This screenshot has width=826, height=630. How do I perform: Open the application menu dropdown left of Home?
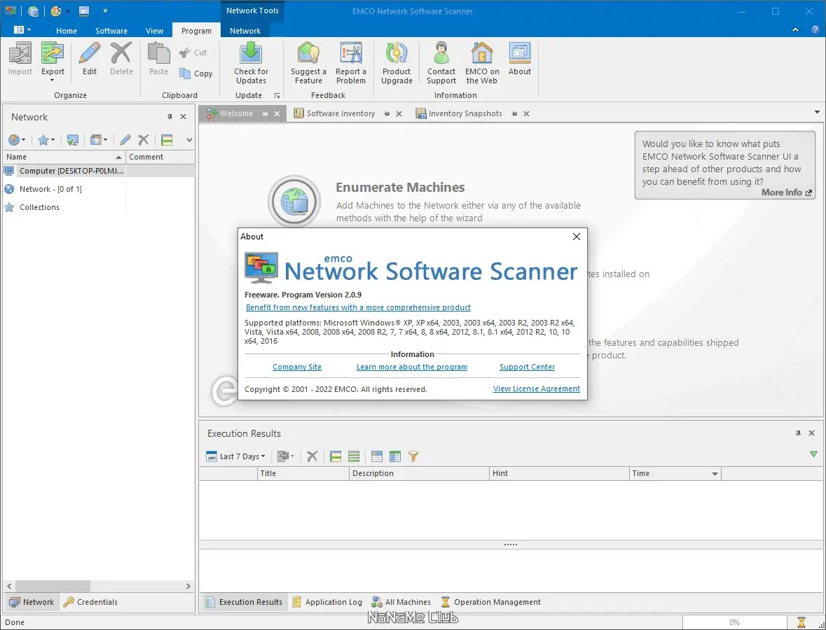pyautogui.click(x=22, y=30)
